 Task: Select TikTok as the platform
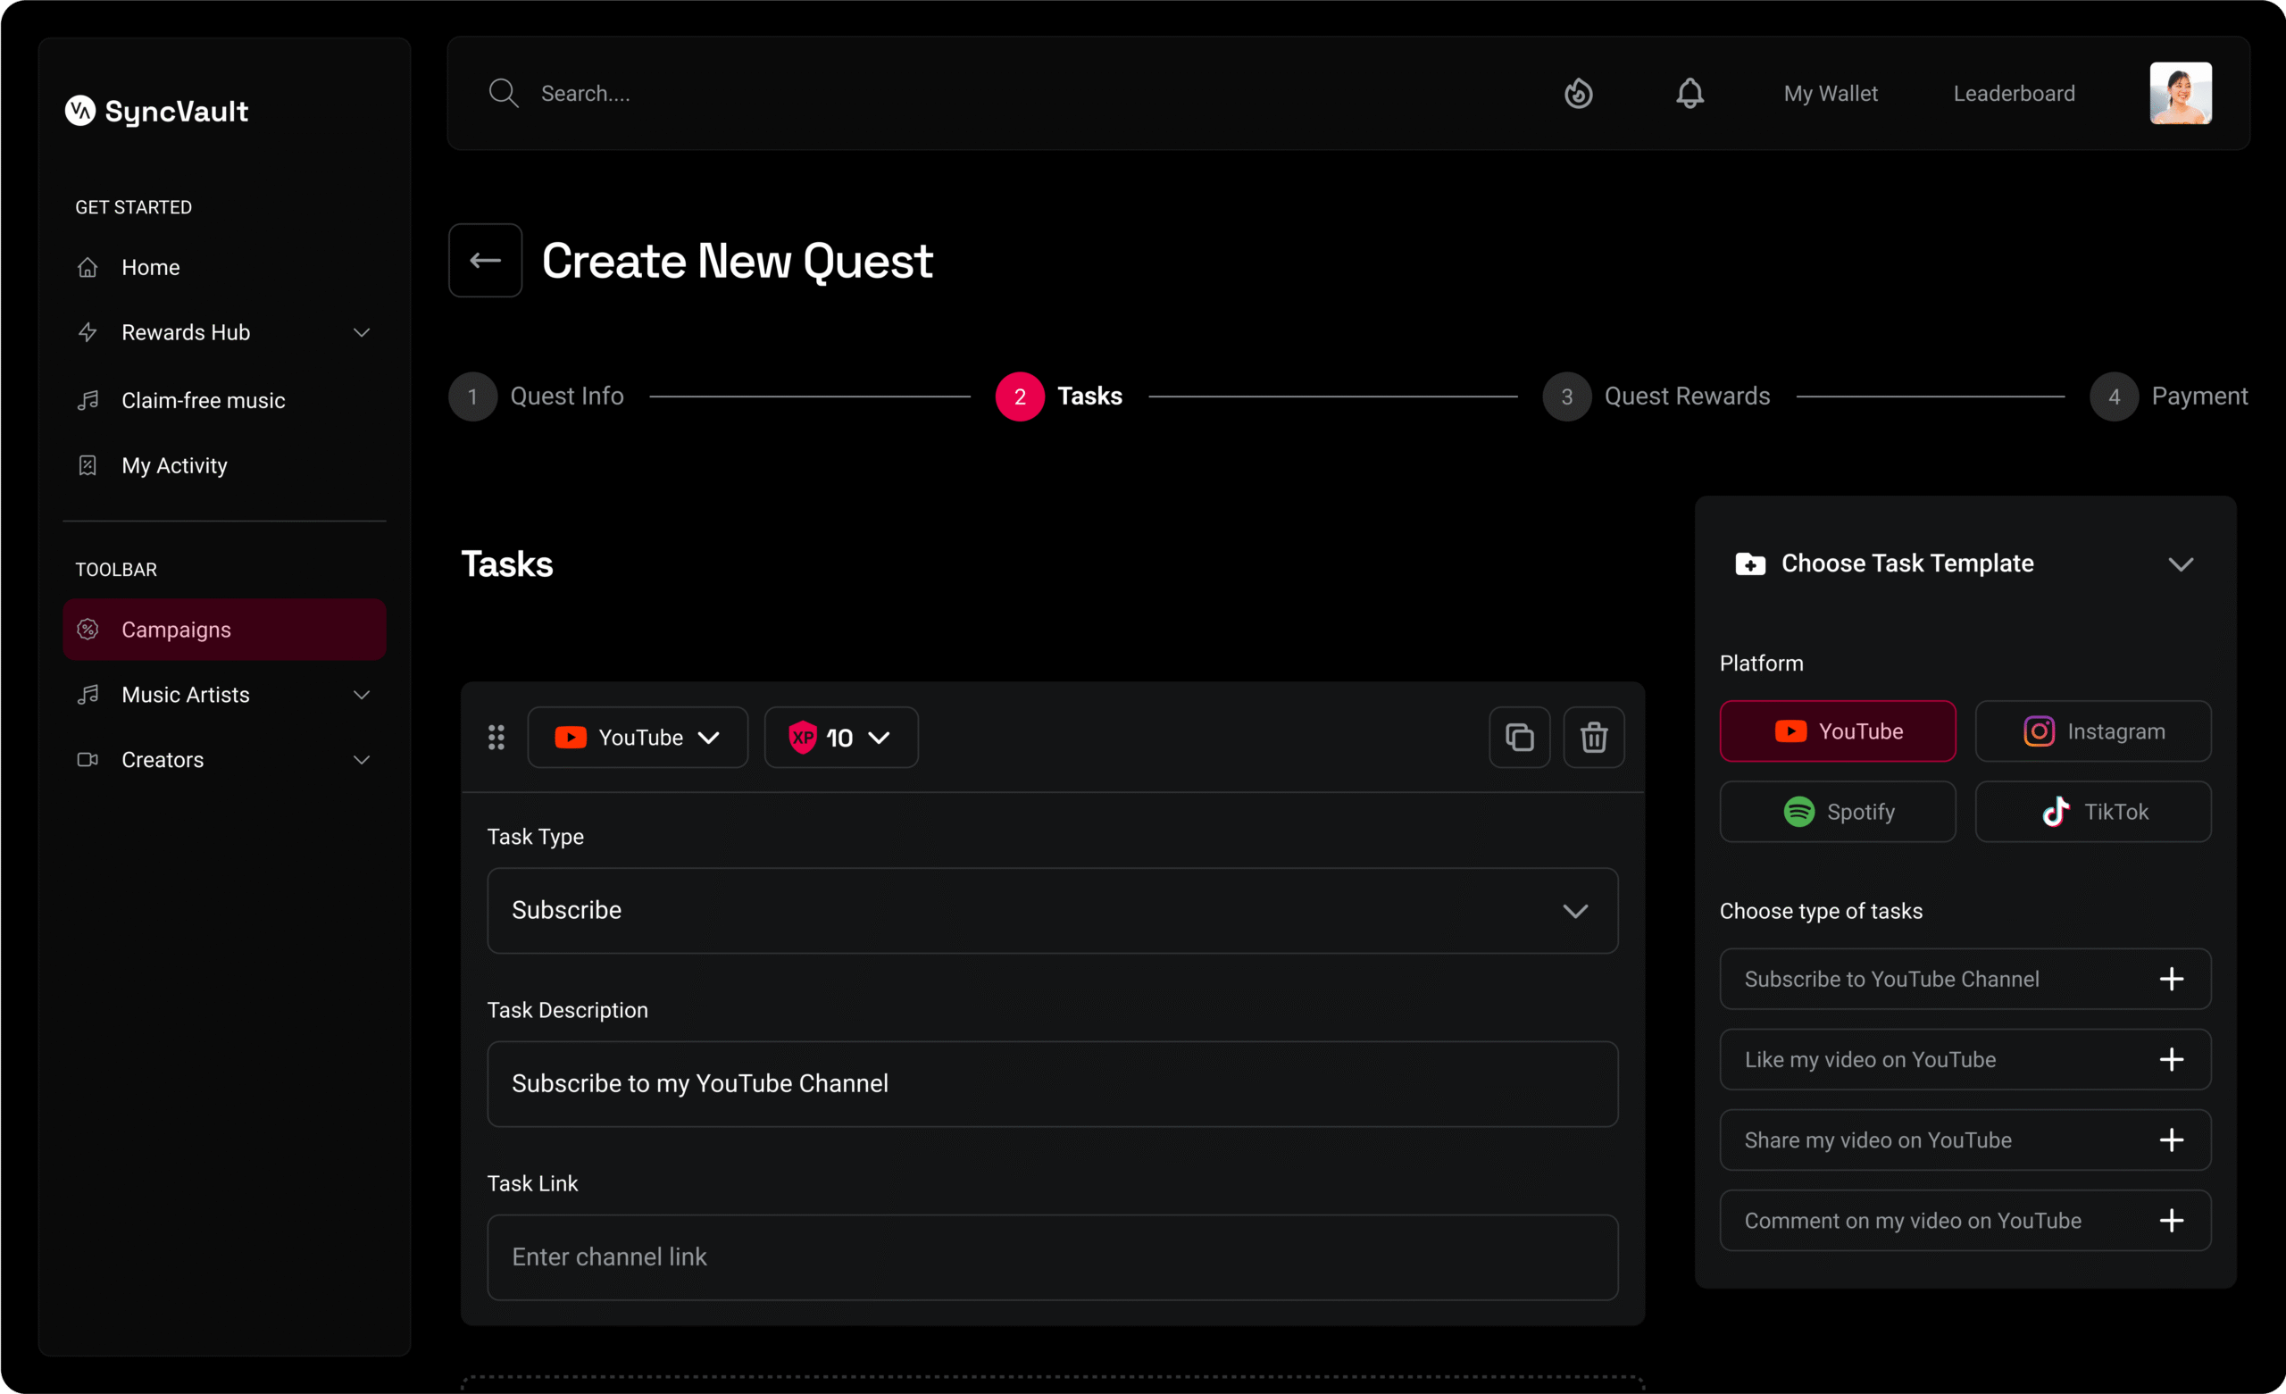click(x=2092, y=812)
